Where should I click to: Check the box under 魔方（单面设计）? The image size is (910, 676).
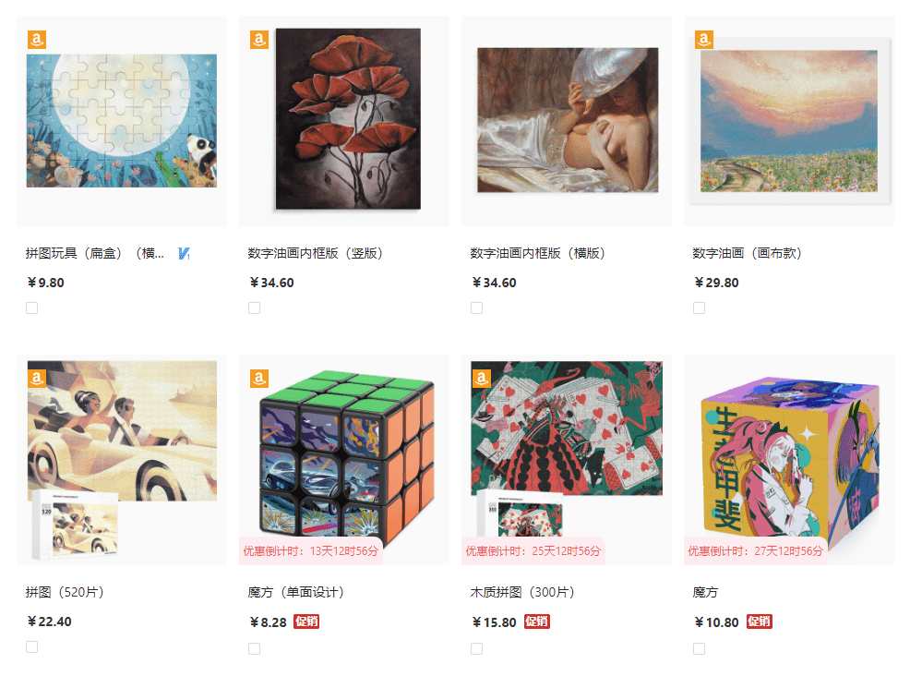[x=254, y=648]
